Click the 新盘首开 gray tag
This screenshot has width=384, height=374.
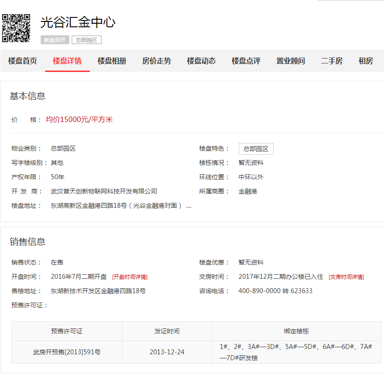pyautogui.click(x=55, y=40)
